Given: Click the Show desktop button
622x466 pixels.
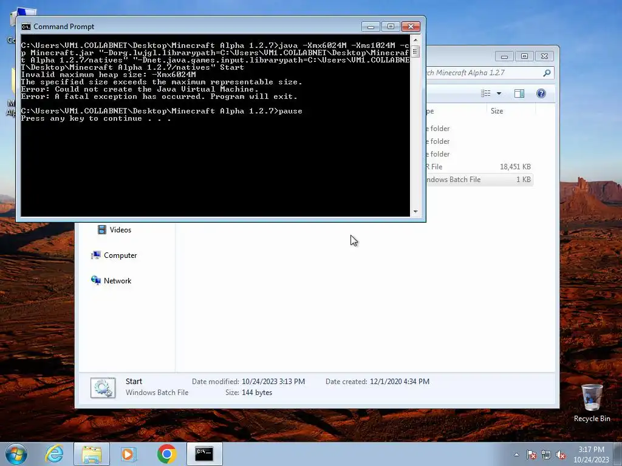Looking at the screenshot, I should coord(618,454).
